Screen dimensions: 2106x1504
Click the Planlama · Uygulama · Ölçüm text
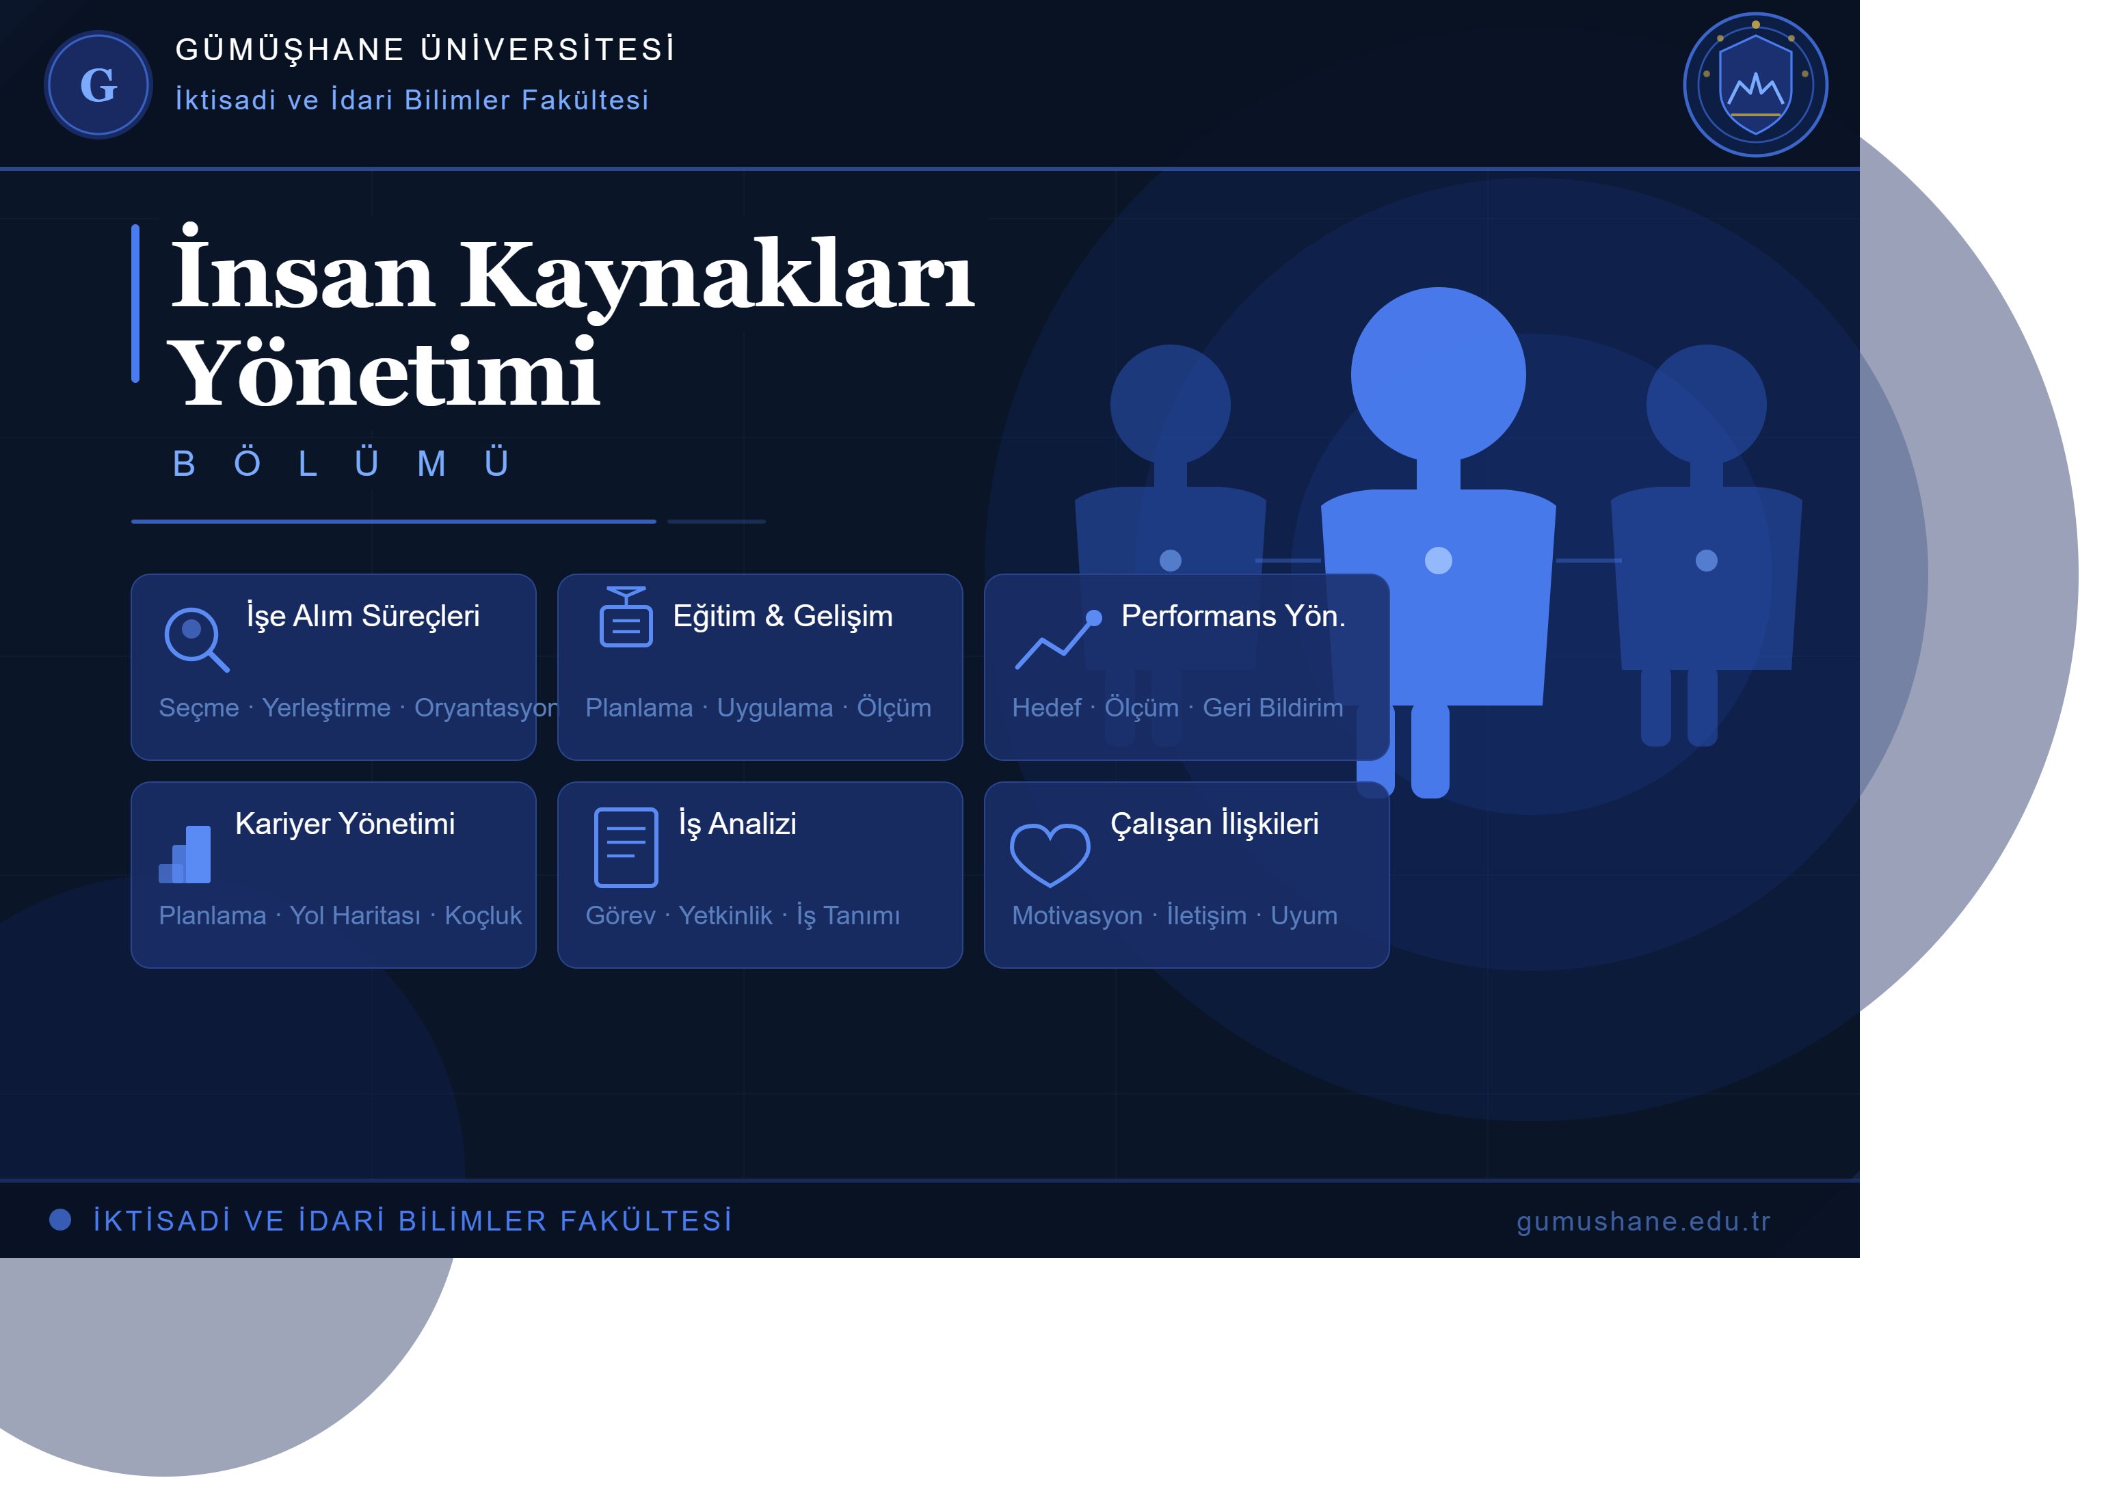758,708
